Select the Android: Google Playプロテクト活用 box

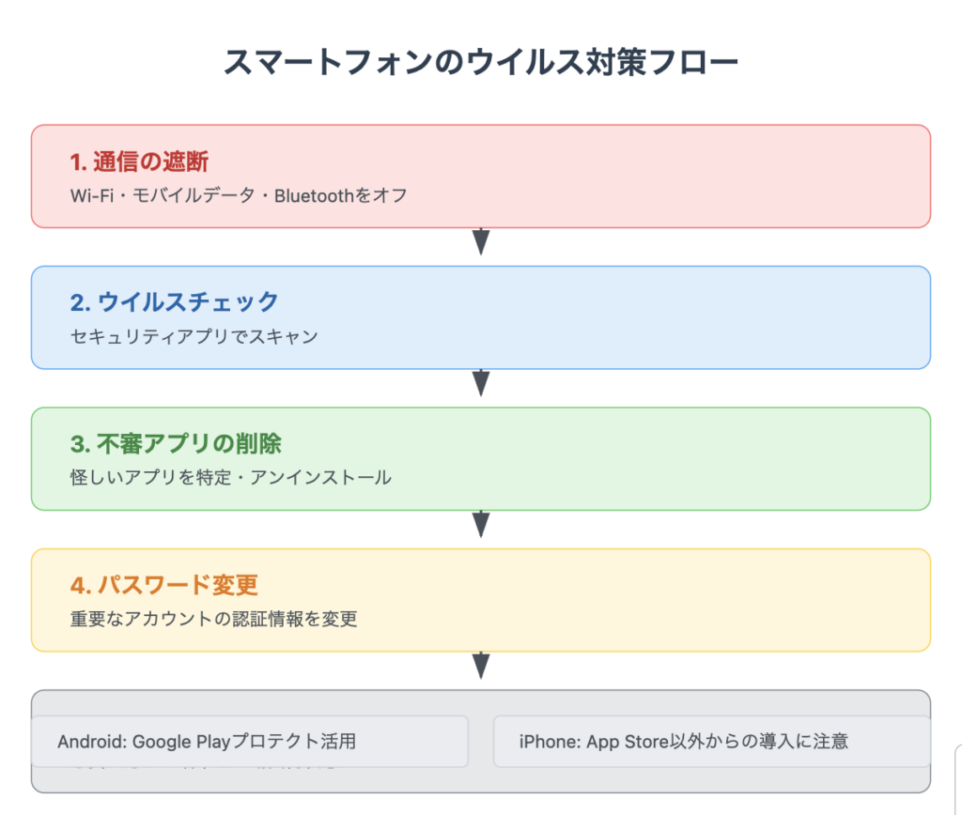tap(250, 742)
